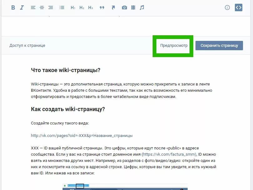This screenshot has width=253, height=190.
Task: Toggle bold formatting in editor toolbar
Action: click(x=13, y=7)
